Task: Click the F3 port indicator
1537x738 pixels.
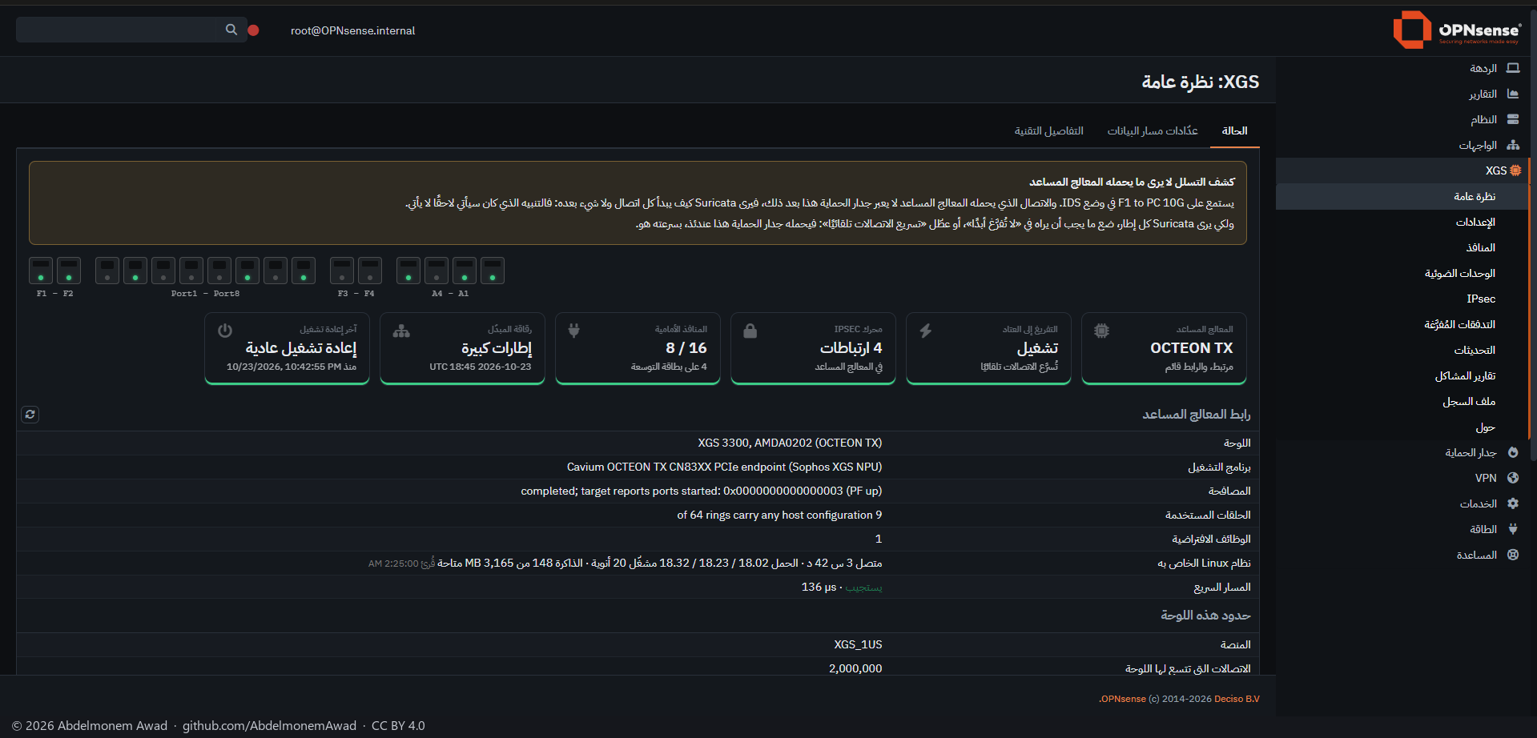Action: pyautogui.click(x=342, y=271)
